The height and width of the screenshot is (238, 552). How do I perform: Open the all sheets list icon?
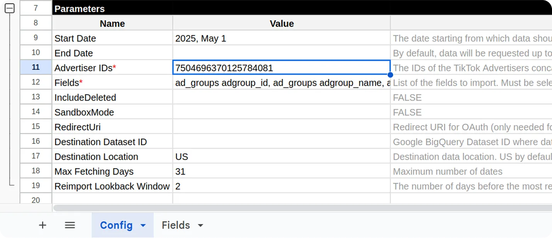(70, 225)
